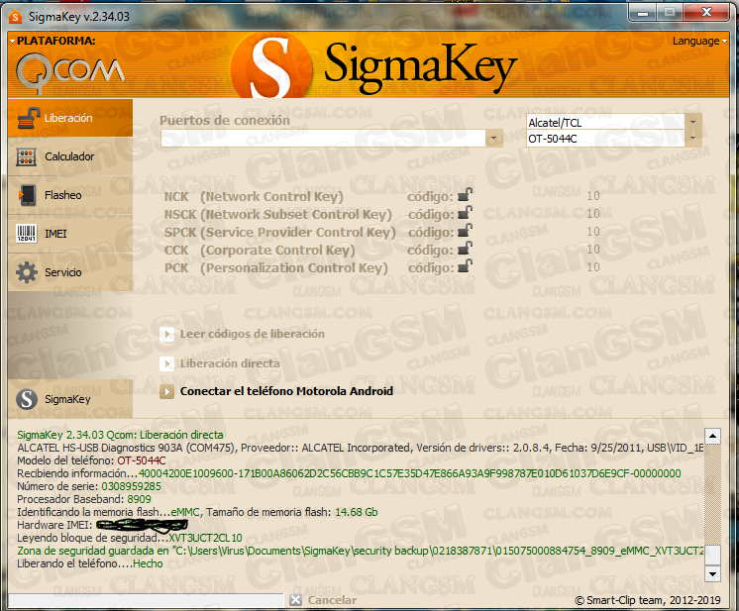Open the Calculador tab
This screenshot has width=739, height=611.
[70, 156]
